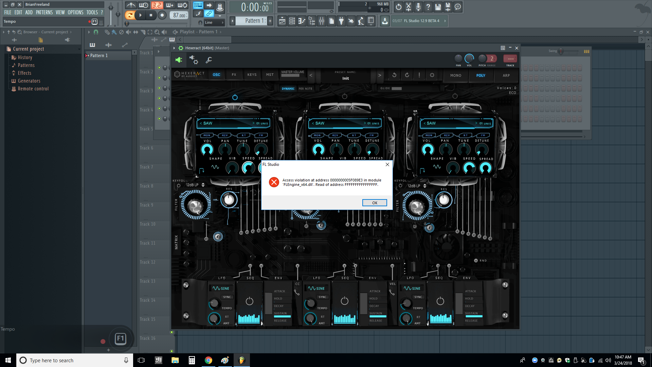Click the 3.2 countdown before recording icon
Viewport: 652px width, 367px height.
tap(157, 5)
